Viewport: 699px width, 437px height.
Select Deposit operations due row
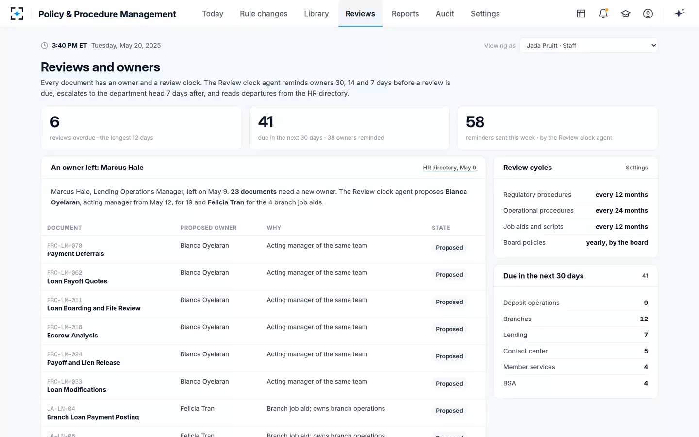click(576, 303)
